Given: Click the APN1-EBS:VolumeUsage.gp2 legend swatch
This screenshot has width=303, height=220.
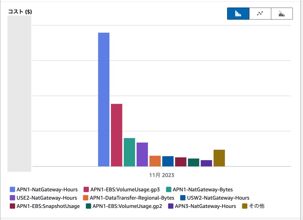Looking at the screenshot, I should tap(88, 206).
